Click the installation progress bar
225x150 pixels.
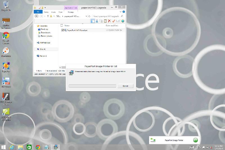point(92,86)
